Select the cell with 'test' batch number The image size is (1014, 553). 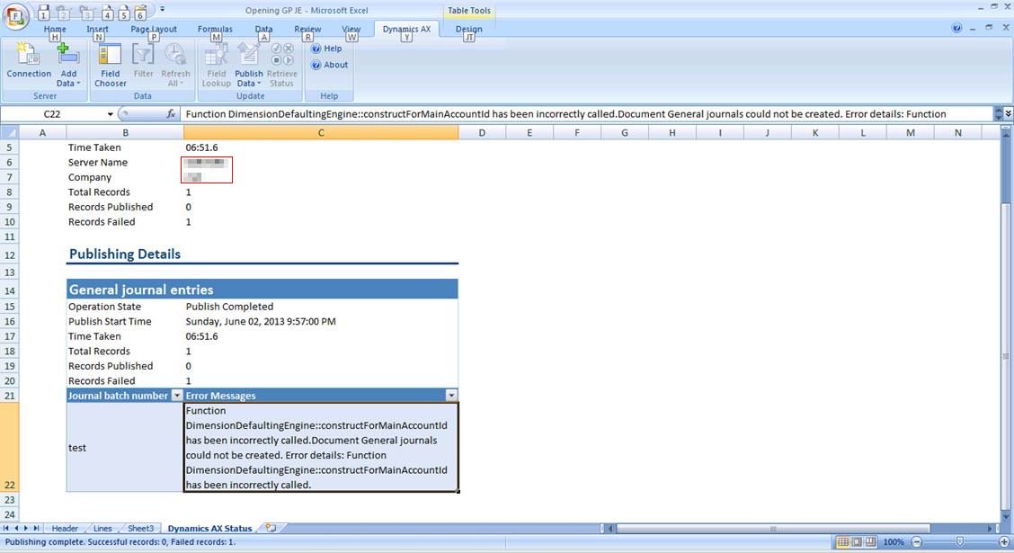tap(125, 447)
